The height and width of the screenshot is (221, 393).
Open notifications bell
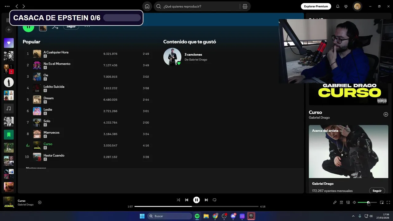(338, 6)
